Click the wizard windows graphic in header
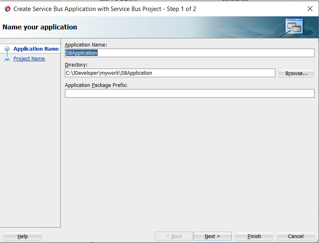This screenshot has height=243, width=319. (294, 27)
